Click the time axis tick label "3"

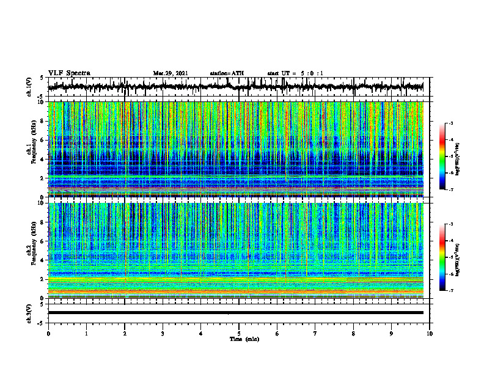tap(163, 334)
